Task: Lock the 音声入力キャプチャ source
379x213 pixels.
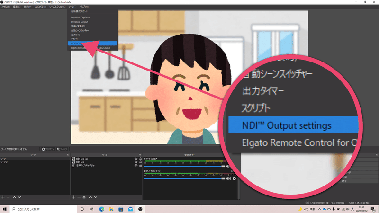Action: click(140, 165)
